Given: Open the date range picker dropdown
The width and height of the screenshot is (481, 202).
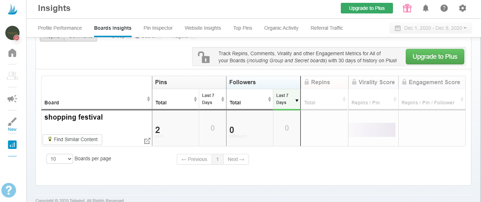Looking at the screenshot, I should 431,28.
